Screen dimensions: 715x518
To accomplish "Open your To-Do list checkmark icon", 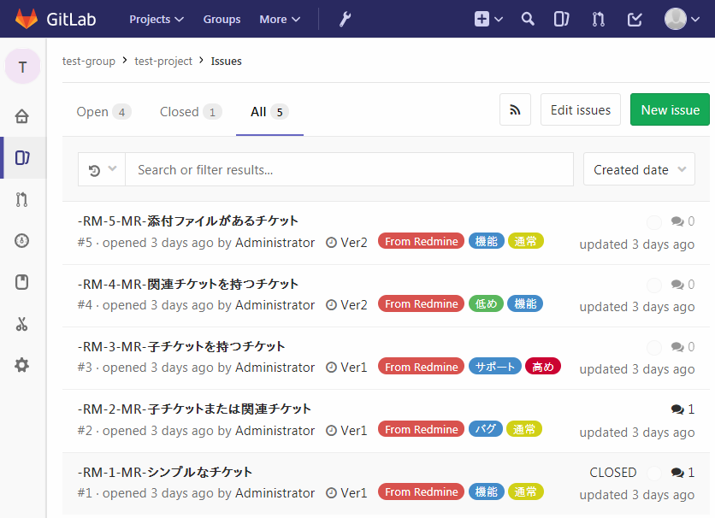I will pos(634,17).
